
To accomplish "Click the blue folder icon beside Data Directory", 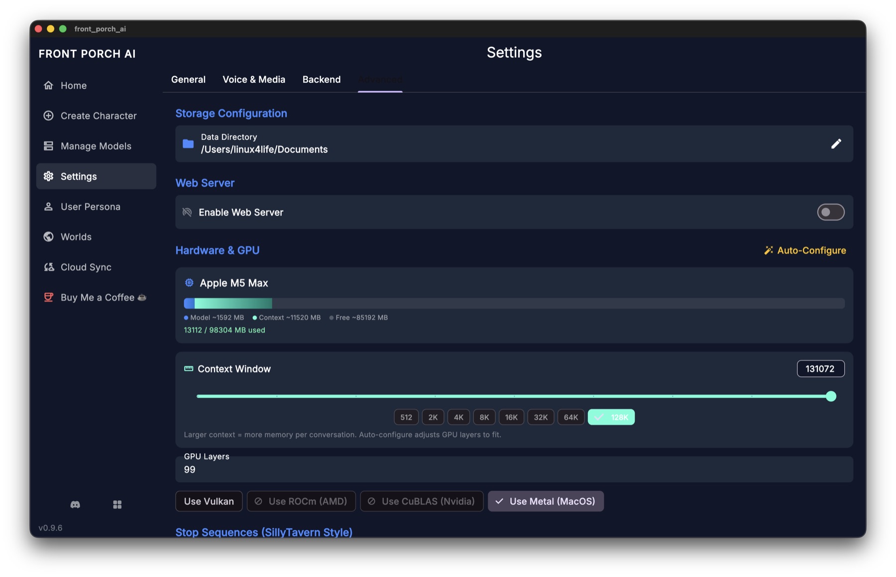I will click(x=188, y=144).
